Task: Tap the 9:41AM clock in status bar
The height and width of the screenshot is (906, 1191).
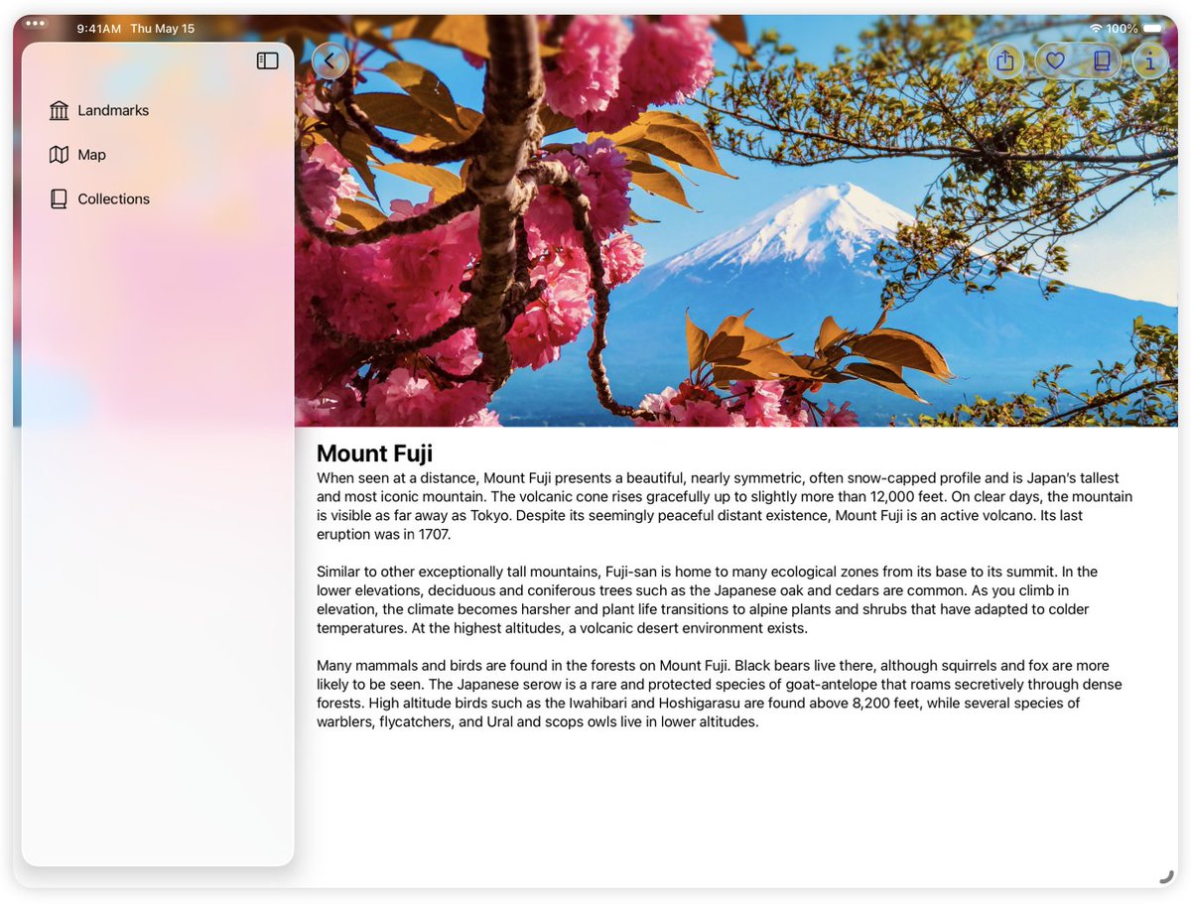Action: click(x=99, y=29)
